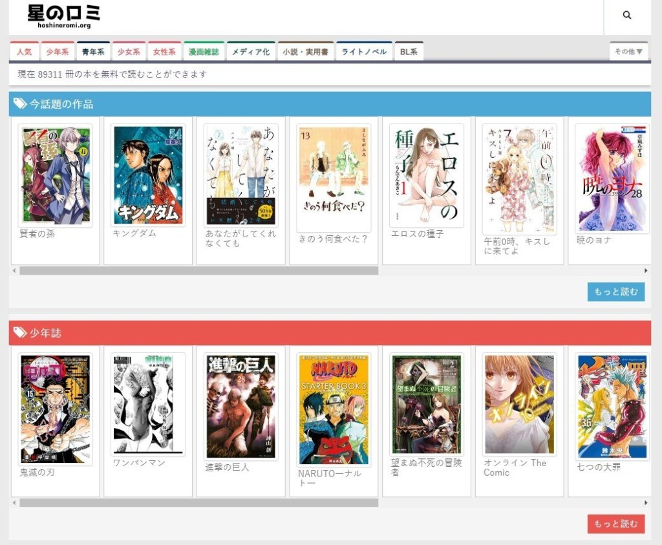Click 鬼滅の刃 title link
662x545 pixels.
click(x=37, y=472)
